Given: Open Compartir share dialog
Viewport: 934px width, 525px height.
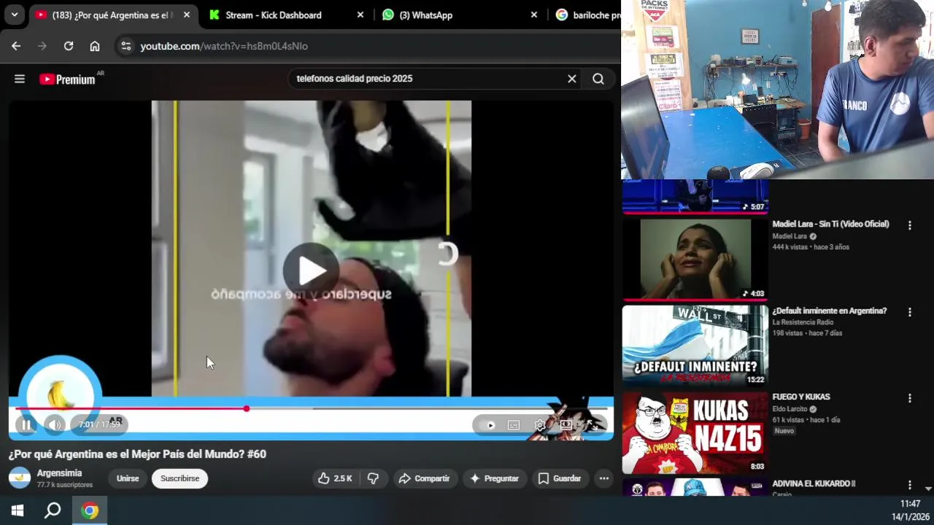Looking at the screenshot, I should (x=424, y=478).
